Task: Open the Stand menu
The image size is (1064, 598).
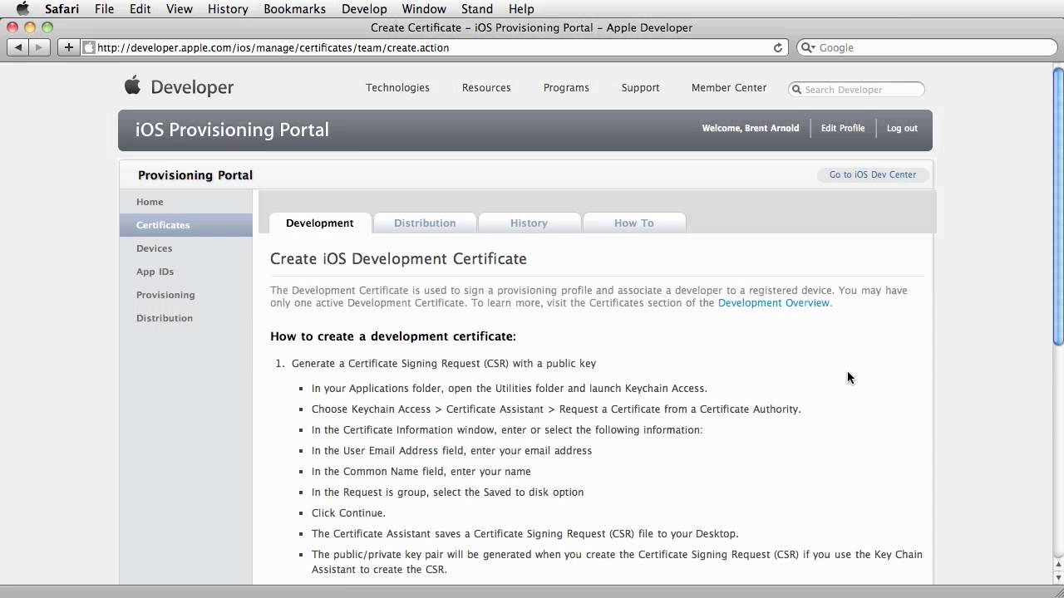Action: (477, 9)
